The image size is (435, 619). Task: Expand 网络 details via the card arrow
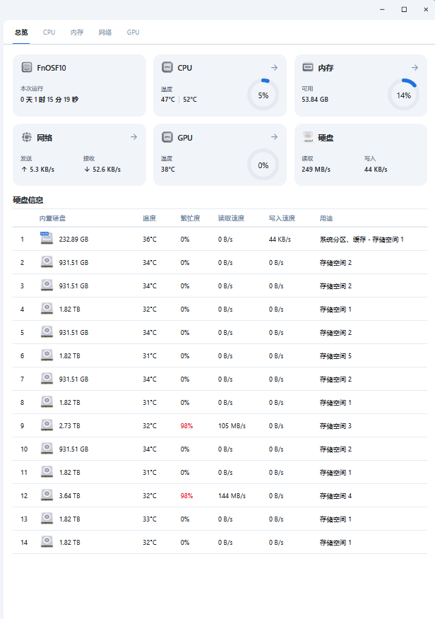[132, 137]
